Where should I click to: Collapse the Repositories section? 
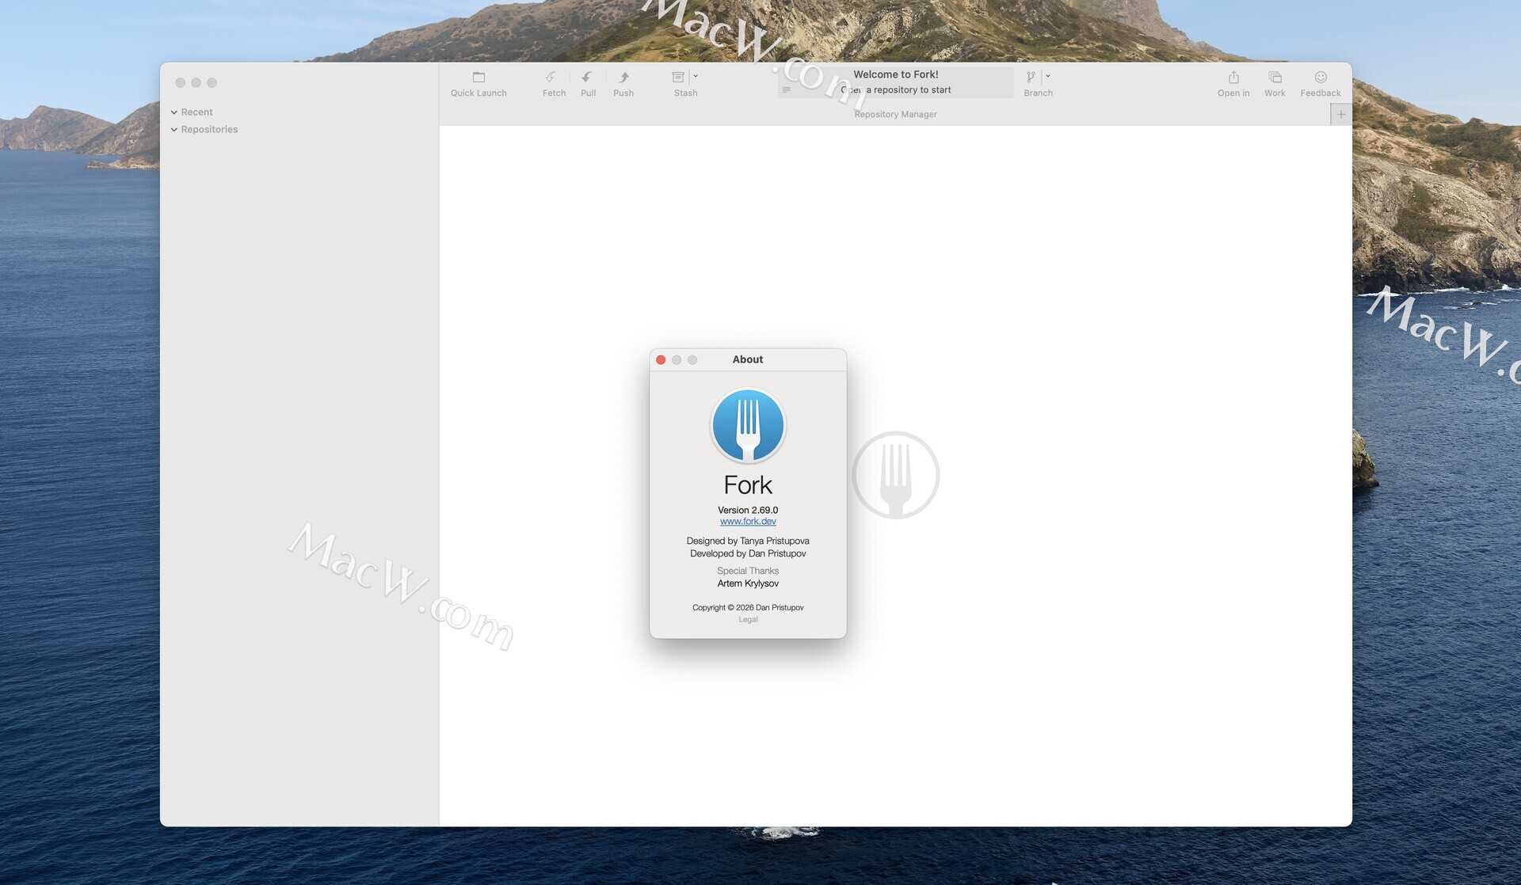point(174,130)
